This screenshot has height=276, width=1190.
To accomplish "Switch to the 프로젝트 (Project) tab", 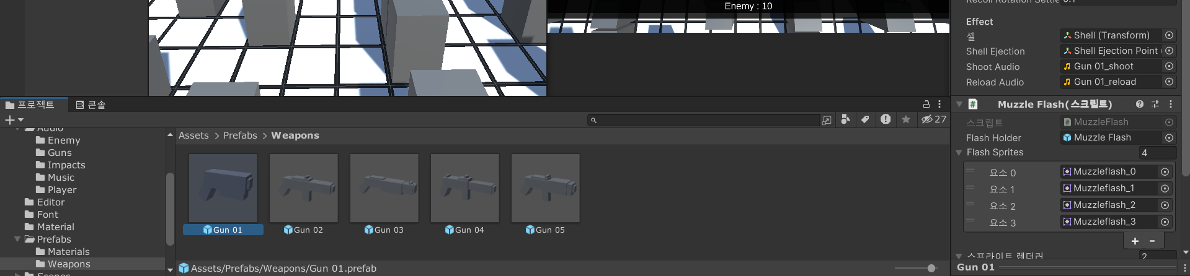I will [30, 105].
